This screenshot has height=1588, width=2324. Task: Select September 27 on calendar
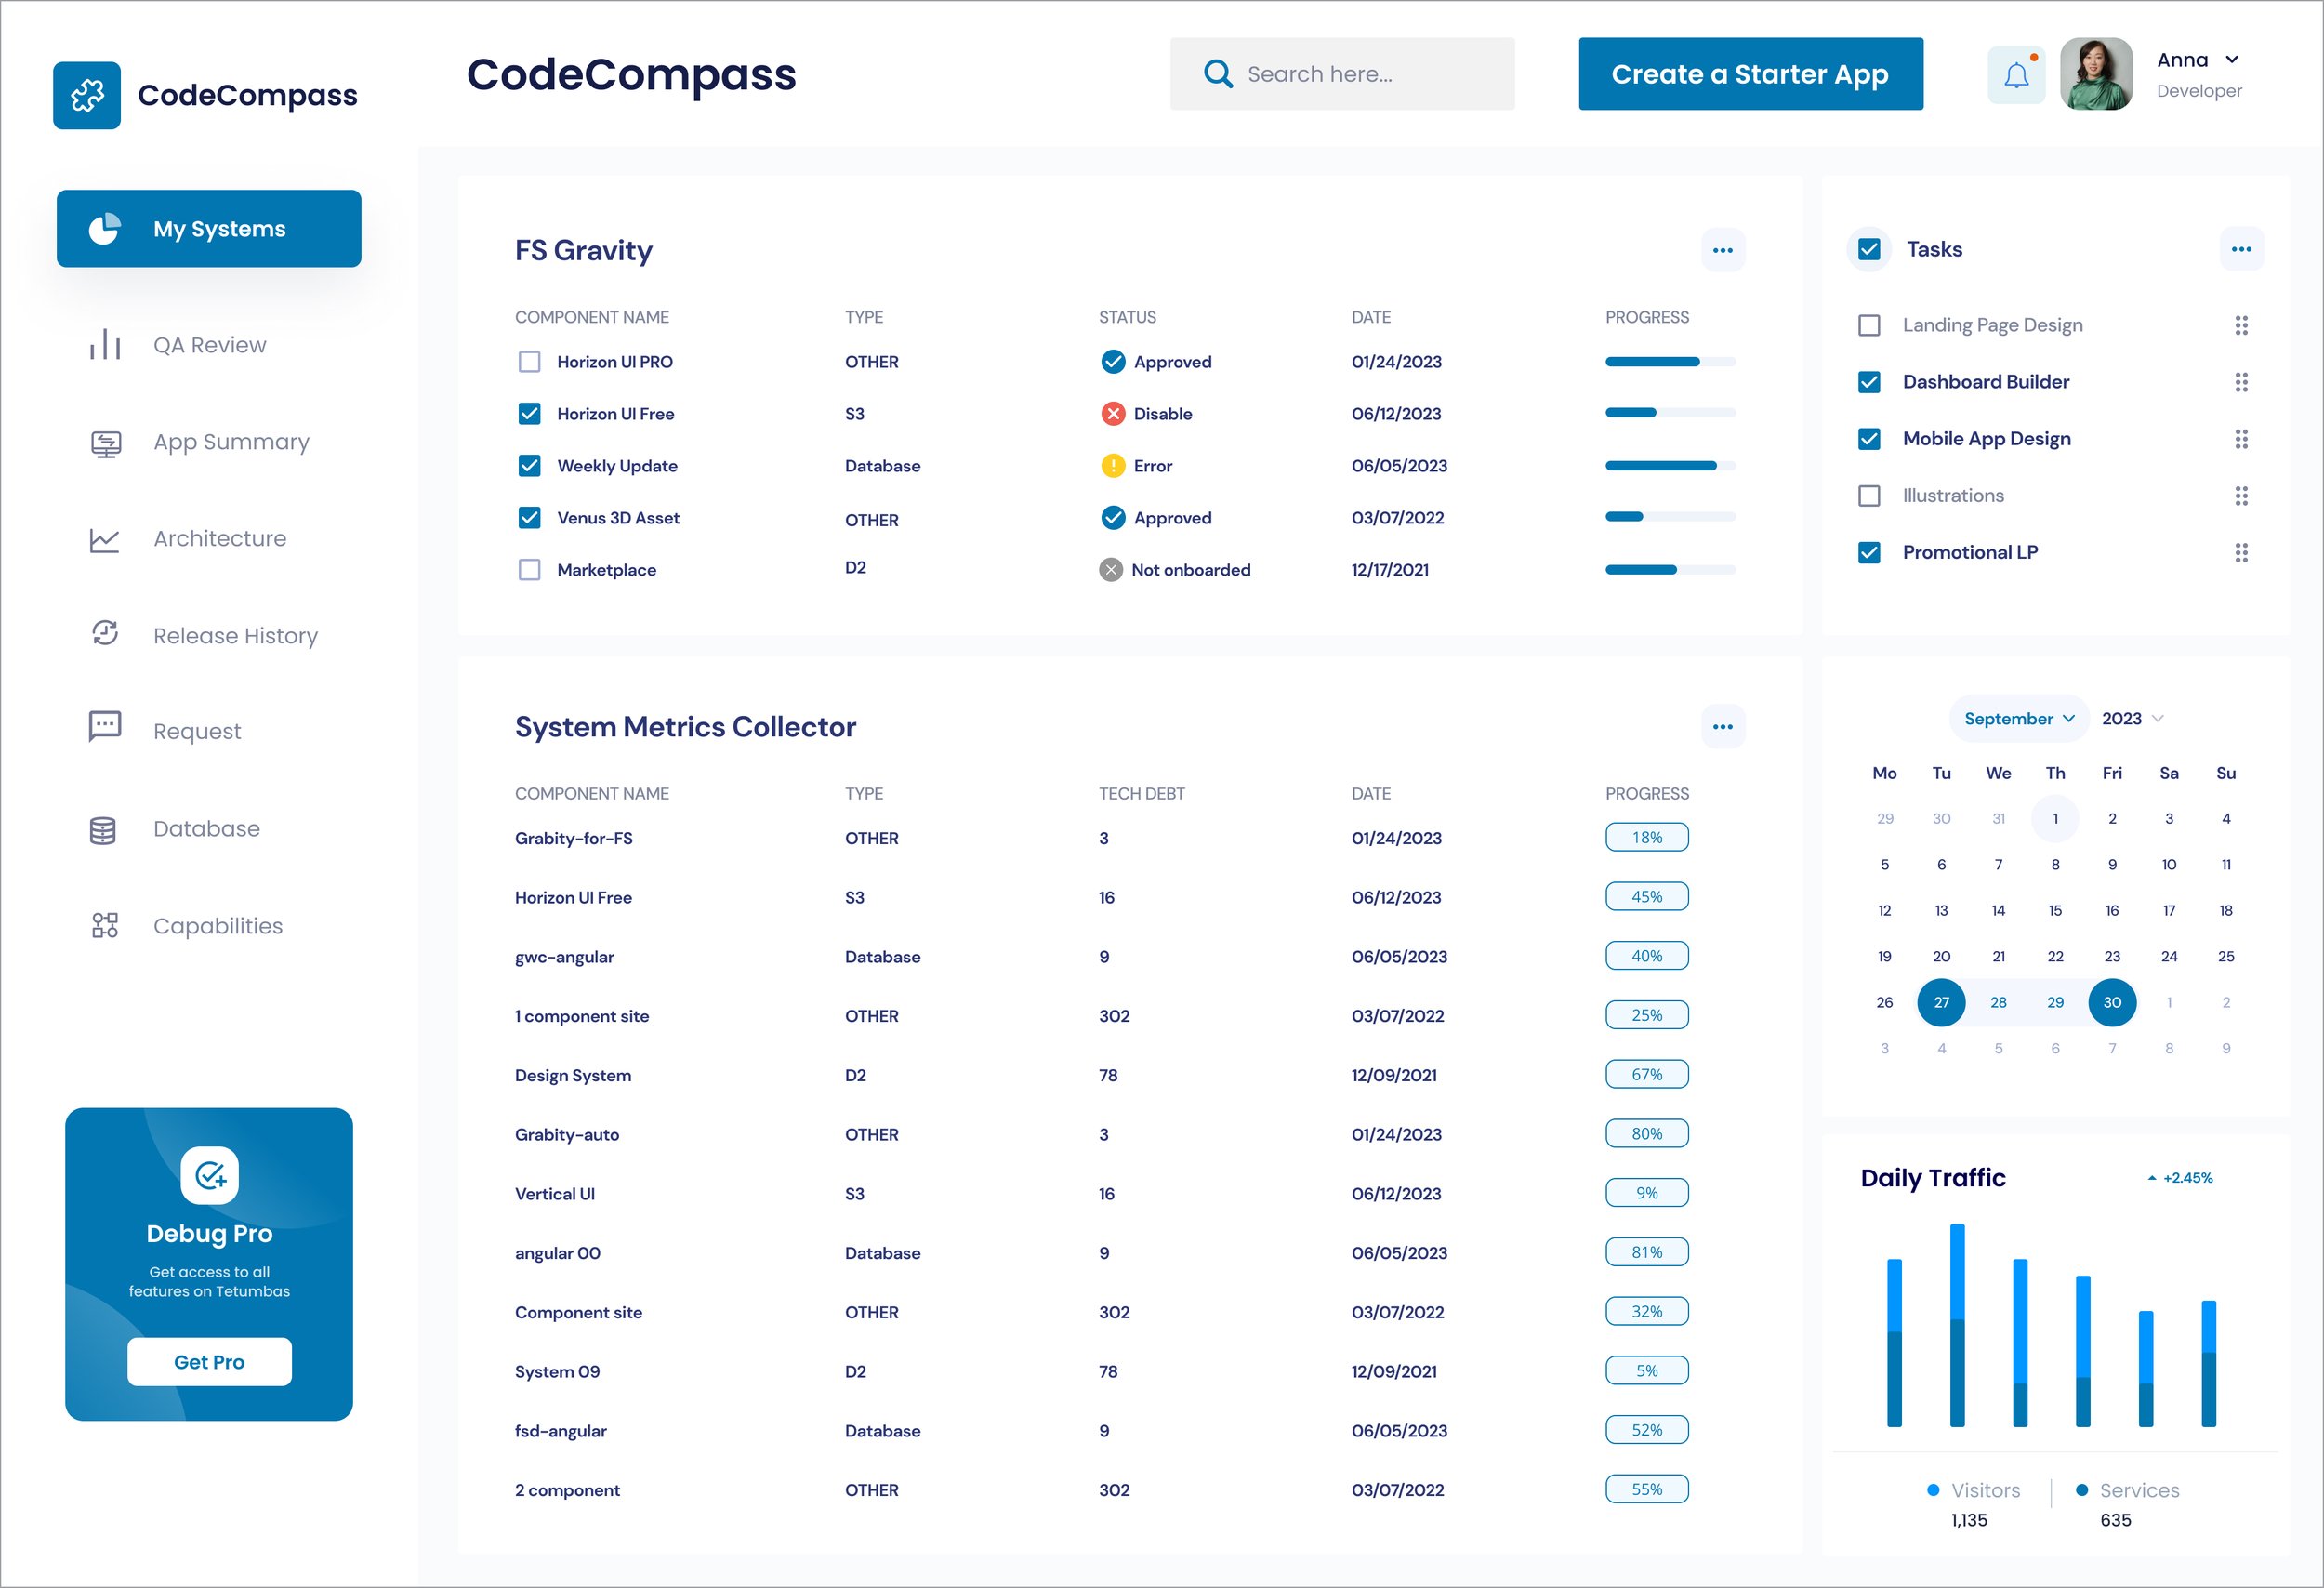(1941, 1002)
